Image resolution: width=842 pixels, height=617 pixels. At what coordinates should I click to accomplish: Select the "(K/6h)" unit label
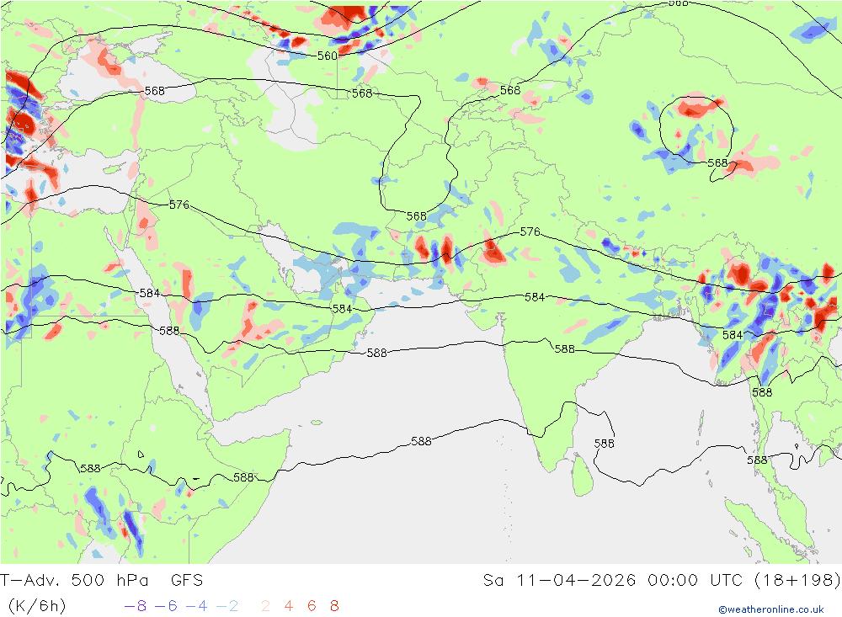tap(37, 606)
